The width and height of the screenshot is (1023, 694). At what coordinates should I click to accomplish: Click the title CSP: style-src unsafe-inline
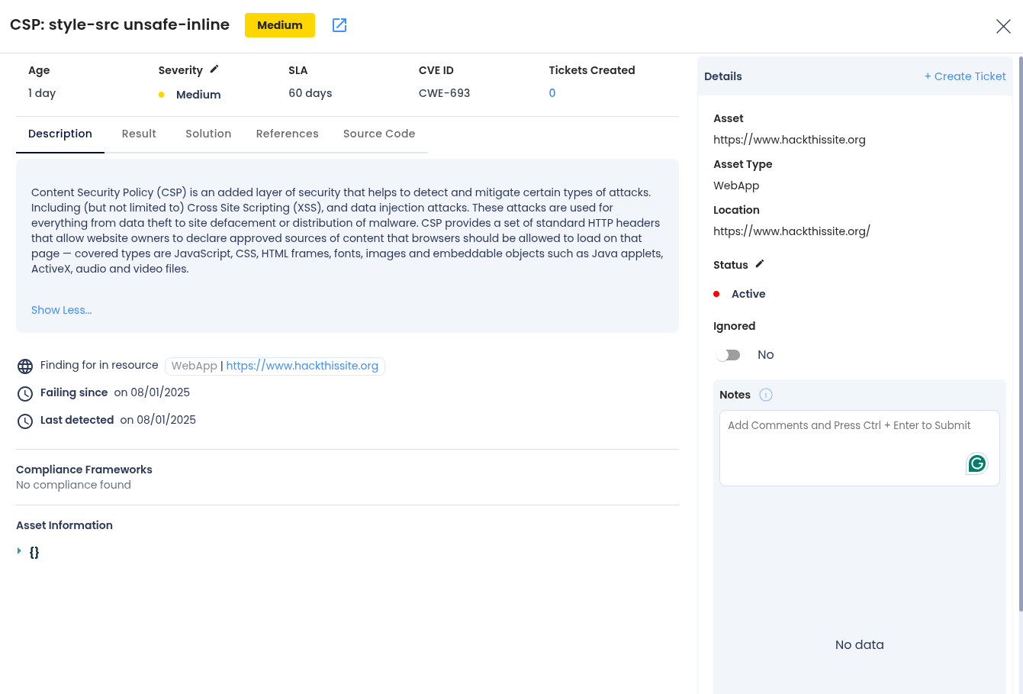click(120, 24)
